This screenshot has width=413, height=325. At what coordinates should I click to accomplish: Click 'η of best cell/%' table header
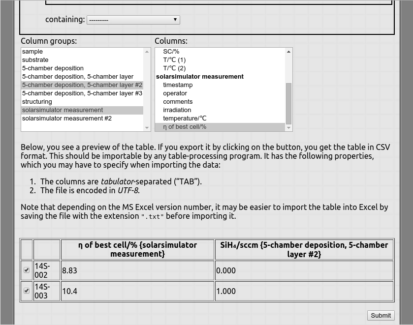click(x=137, y=249)
